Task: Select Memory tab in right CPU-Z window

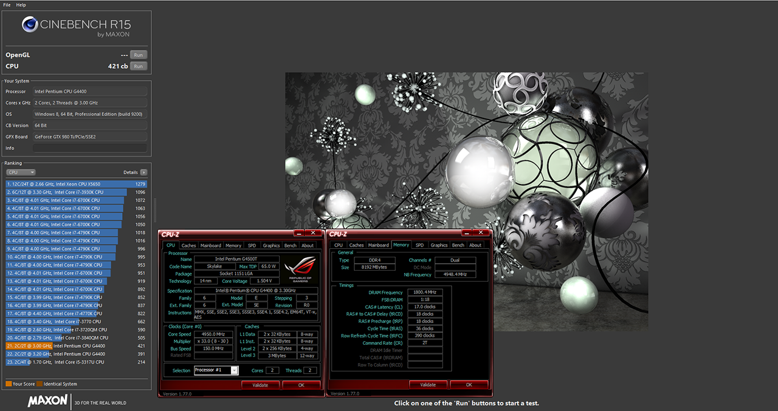Action: coord(401,245)
